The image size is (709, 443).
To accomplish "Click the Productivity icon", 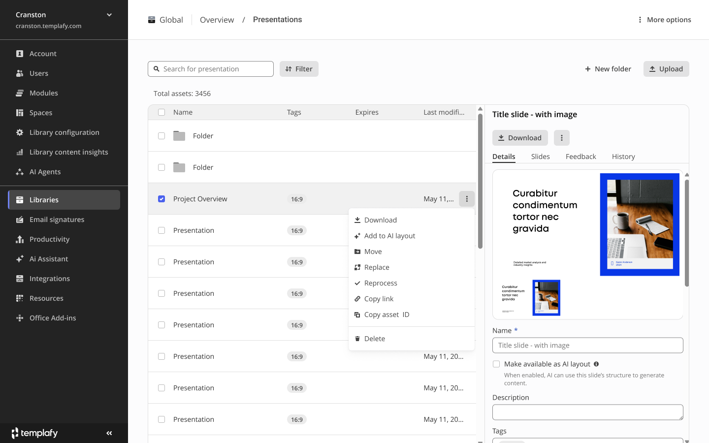I will coord(20,239).
